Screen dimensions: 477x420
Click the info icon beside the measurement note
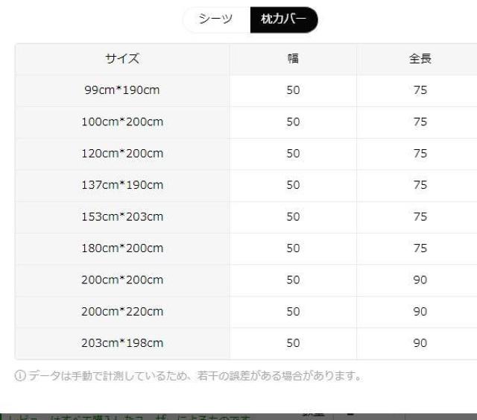click(19, 376)
